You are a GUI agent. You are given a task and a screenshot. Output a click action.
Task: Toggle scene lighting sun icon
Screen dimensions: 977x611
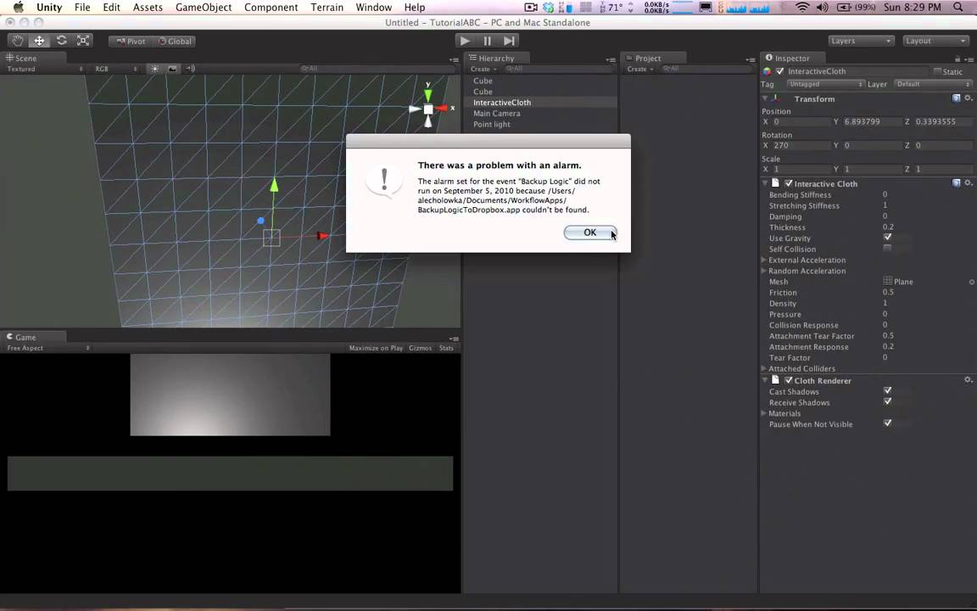[154, 69]
